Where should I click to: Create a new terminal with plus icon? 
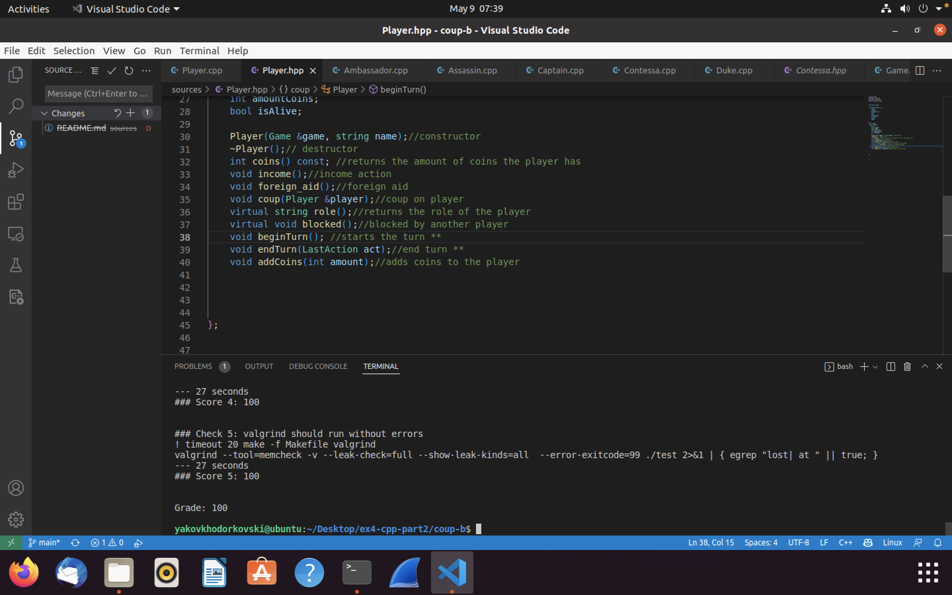(864, 366)
